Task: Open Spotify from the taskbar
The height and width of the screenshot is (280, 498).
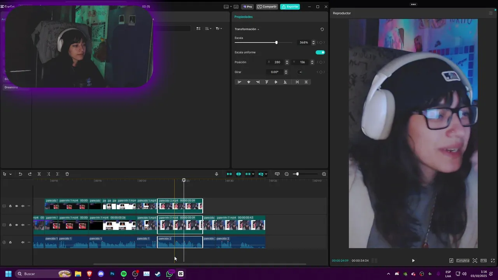Action: [124, 274]
